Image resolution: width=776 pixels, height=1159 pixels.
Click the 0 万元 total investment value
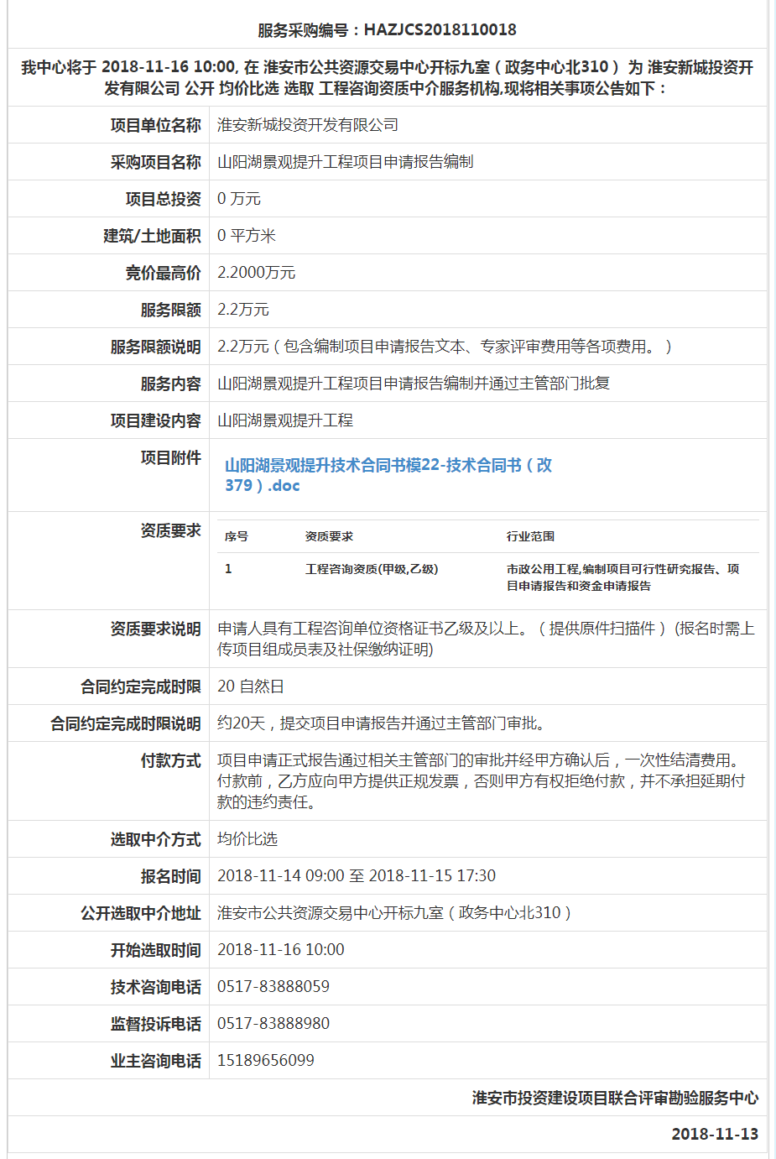pos(239,199)
